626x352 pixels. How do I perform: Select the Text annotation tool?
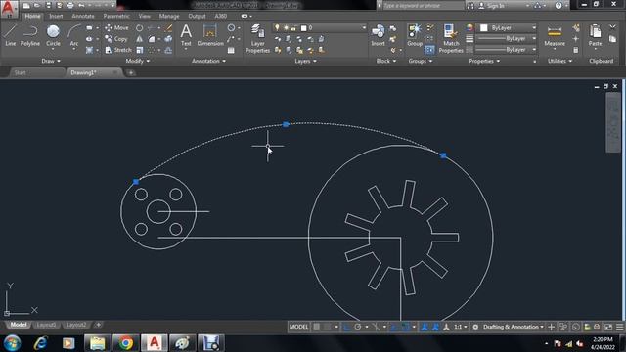pos(186,35)
